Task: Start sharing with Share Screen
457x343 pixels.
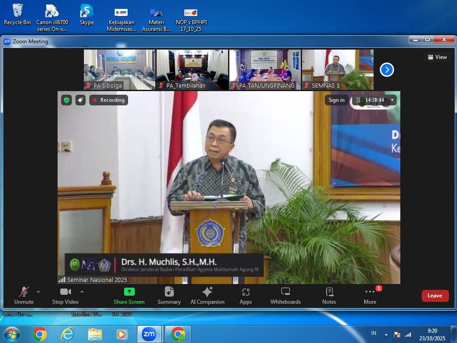Action: pyautogui.click(x=129, y=296)
